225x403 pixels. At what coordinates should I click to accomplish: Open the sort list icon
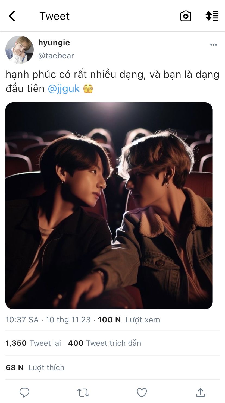tap(212, 16)
